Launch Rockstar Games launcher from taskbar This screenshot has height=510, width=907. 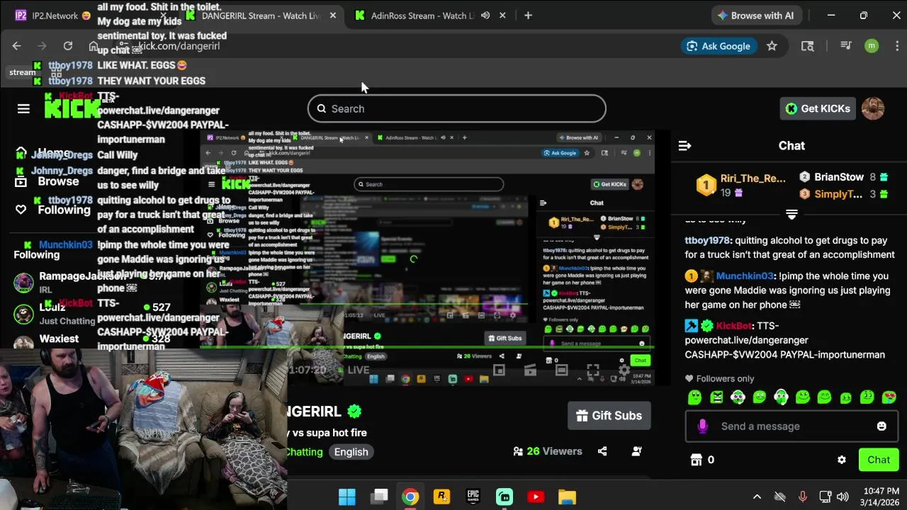tap(441, 497)
